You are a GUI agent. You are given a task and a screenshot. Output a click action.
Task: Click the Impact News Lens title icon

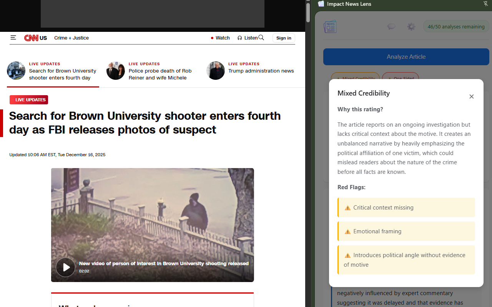(321, 4)
